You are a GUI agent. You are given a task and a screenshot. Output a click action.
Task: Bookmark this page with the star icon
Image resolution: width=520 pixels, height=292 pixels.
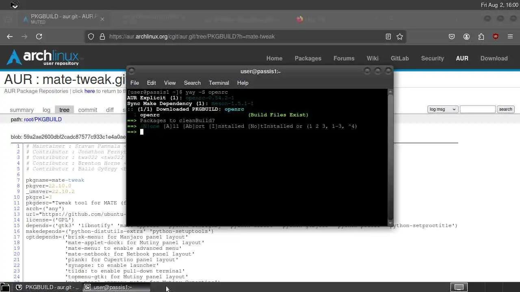(400, 36)
